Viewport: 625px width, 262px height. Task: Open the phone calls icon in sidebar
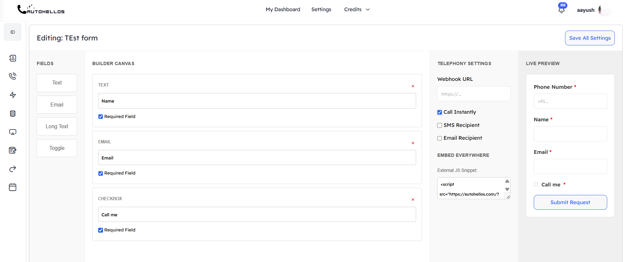click(x=13, y=76)
